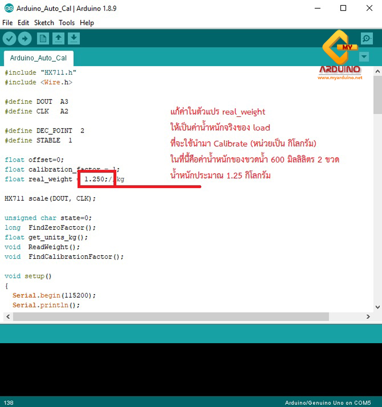The width and height of the screenshot is (382, 407).
Task: Click the Arduino logo in title bar
Action: point(9,8)
